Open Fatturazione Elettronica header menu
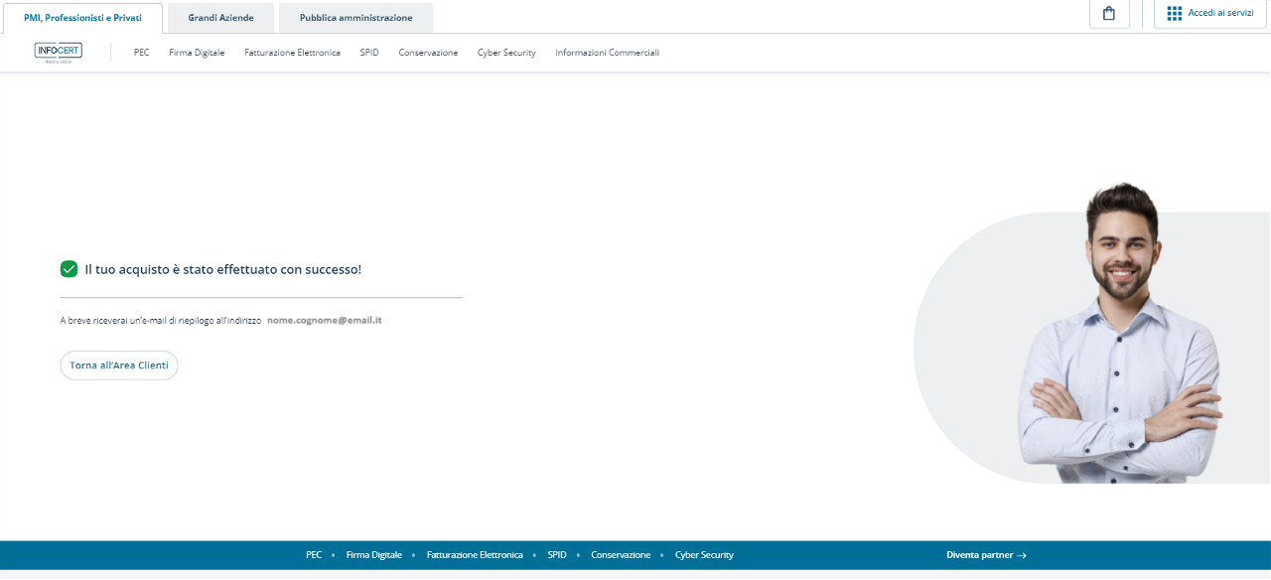 [292, 53]
